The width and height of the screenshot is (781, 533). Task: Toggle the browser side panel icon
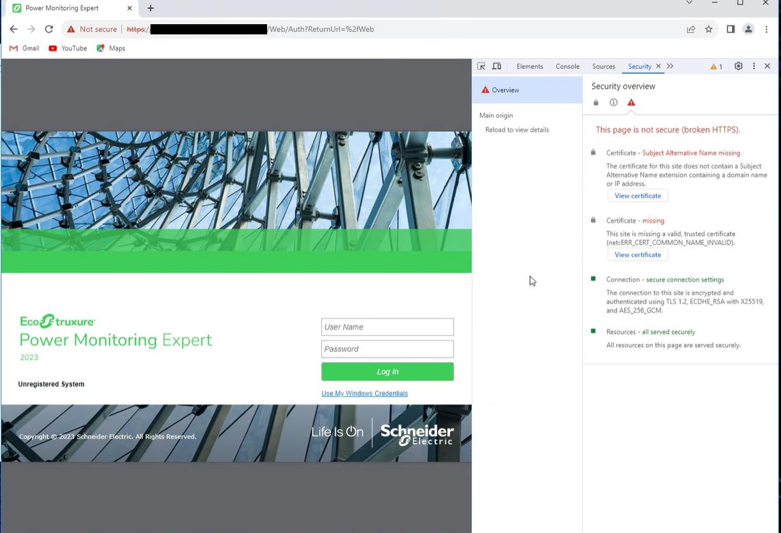(x=731, y=29)
